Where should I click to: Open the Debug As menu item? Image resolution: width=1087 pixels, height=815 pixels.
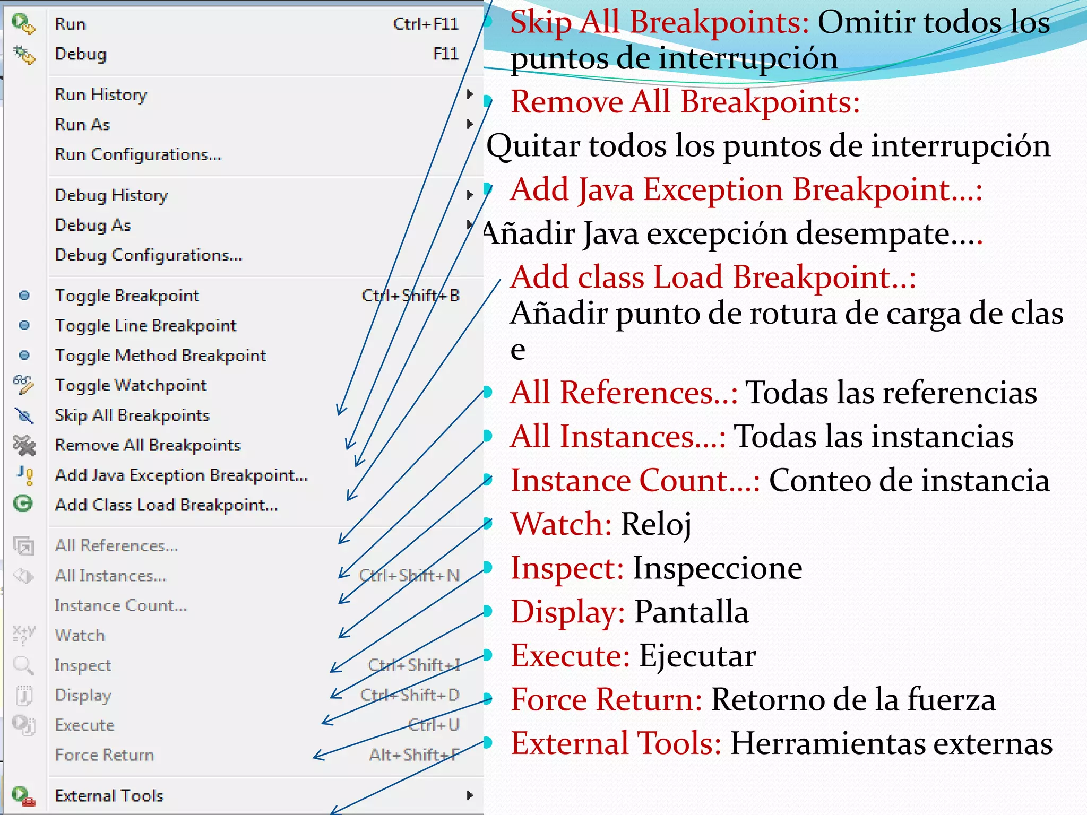point(93,225)
